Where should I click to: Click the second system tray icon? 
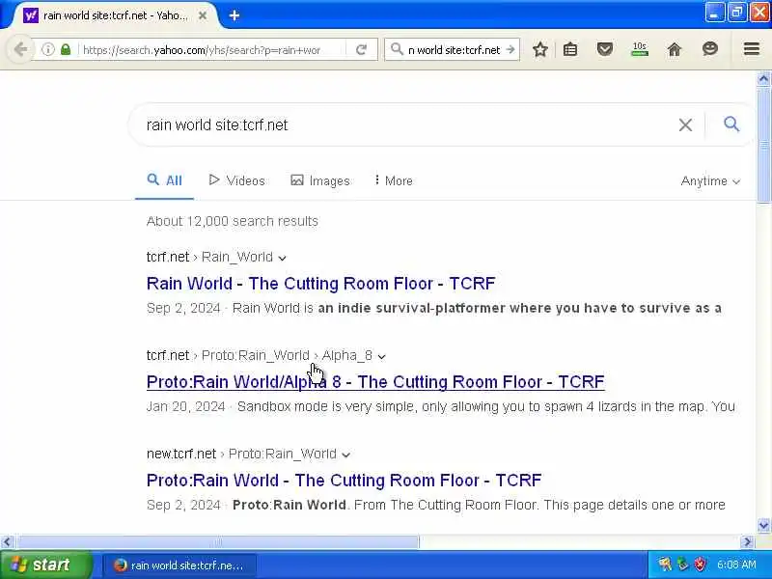[682, 565]
